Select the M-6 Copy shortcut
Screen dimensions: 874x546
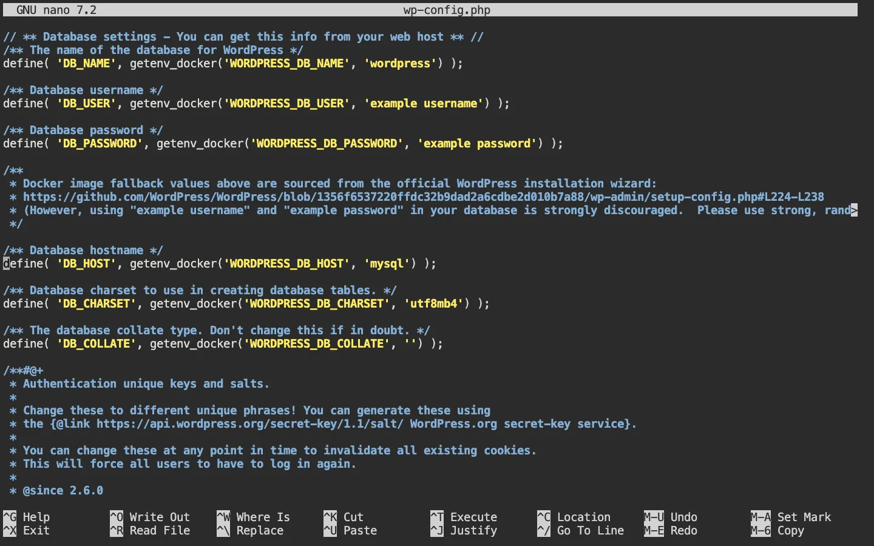click(x=777, y=530)
